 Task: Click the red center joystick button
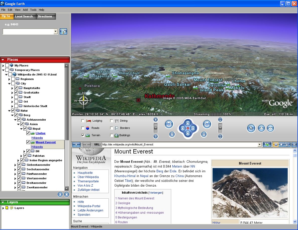[188, 128]
